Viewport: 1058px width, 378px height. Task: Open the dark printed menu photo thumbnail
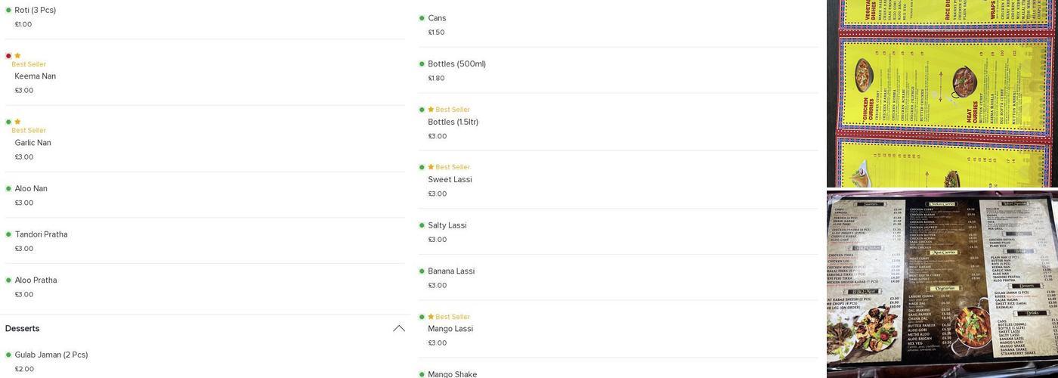[942, 284]
